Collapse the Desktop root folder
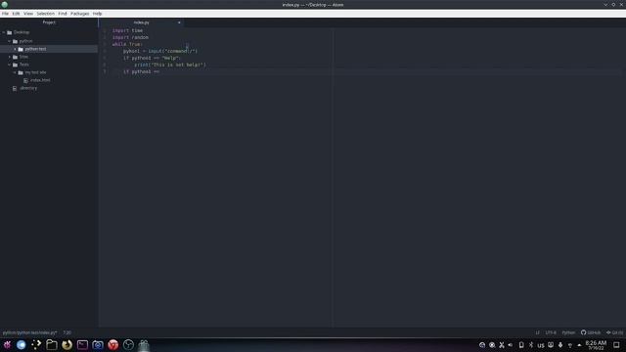Image resolution: width=626 pixels, height=352 pixels. (4, 32)
